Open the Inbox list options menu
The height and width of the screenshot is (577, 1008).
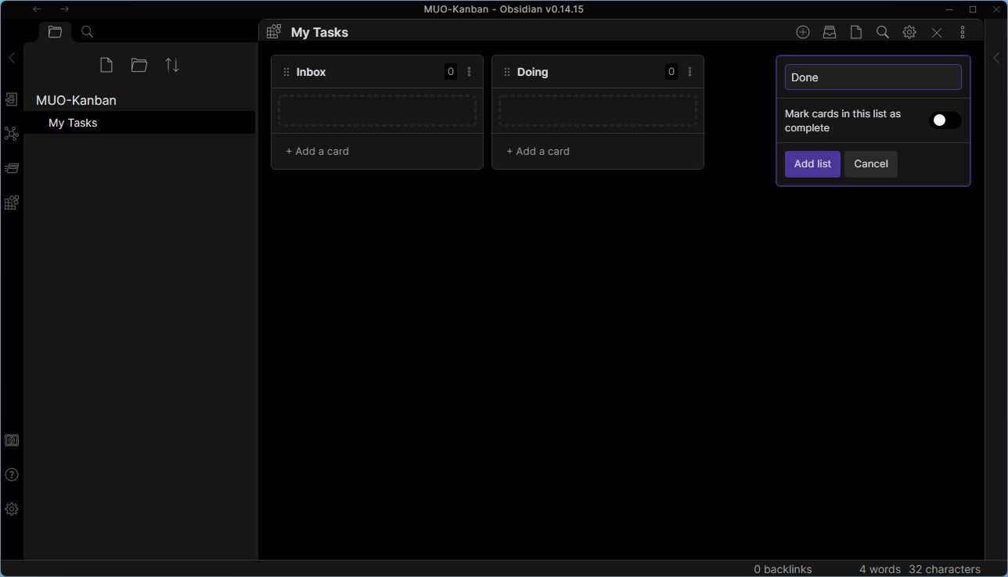coord(470,72)
